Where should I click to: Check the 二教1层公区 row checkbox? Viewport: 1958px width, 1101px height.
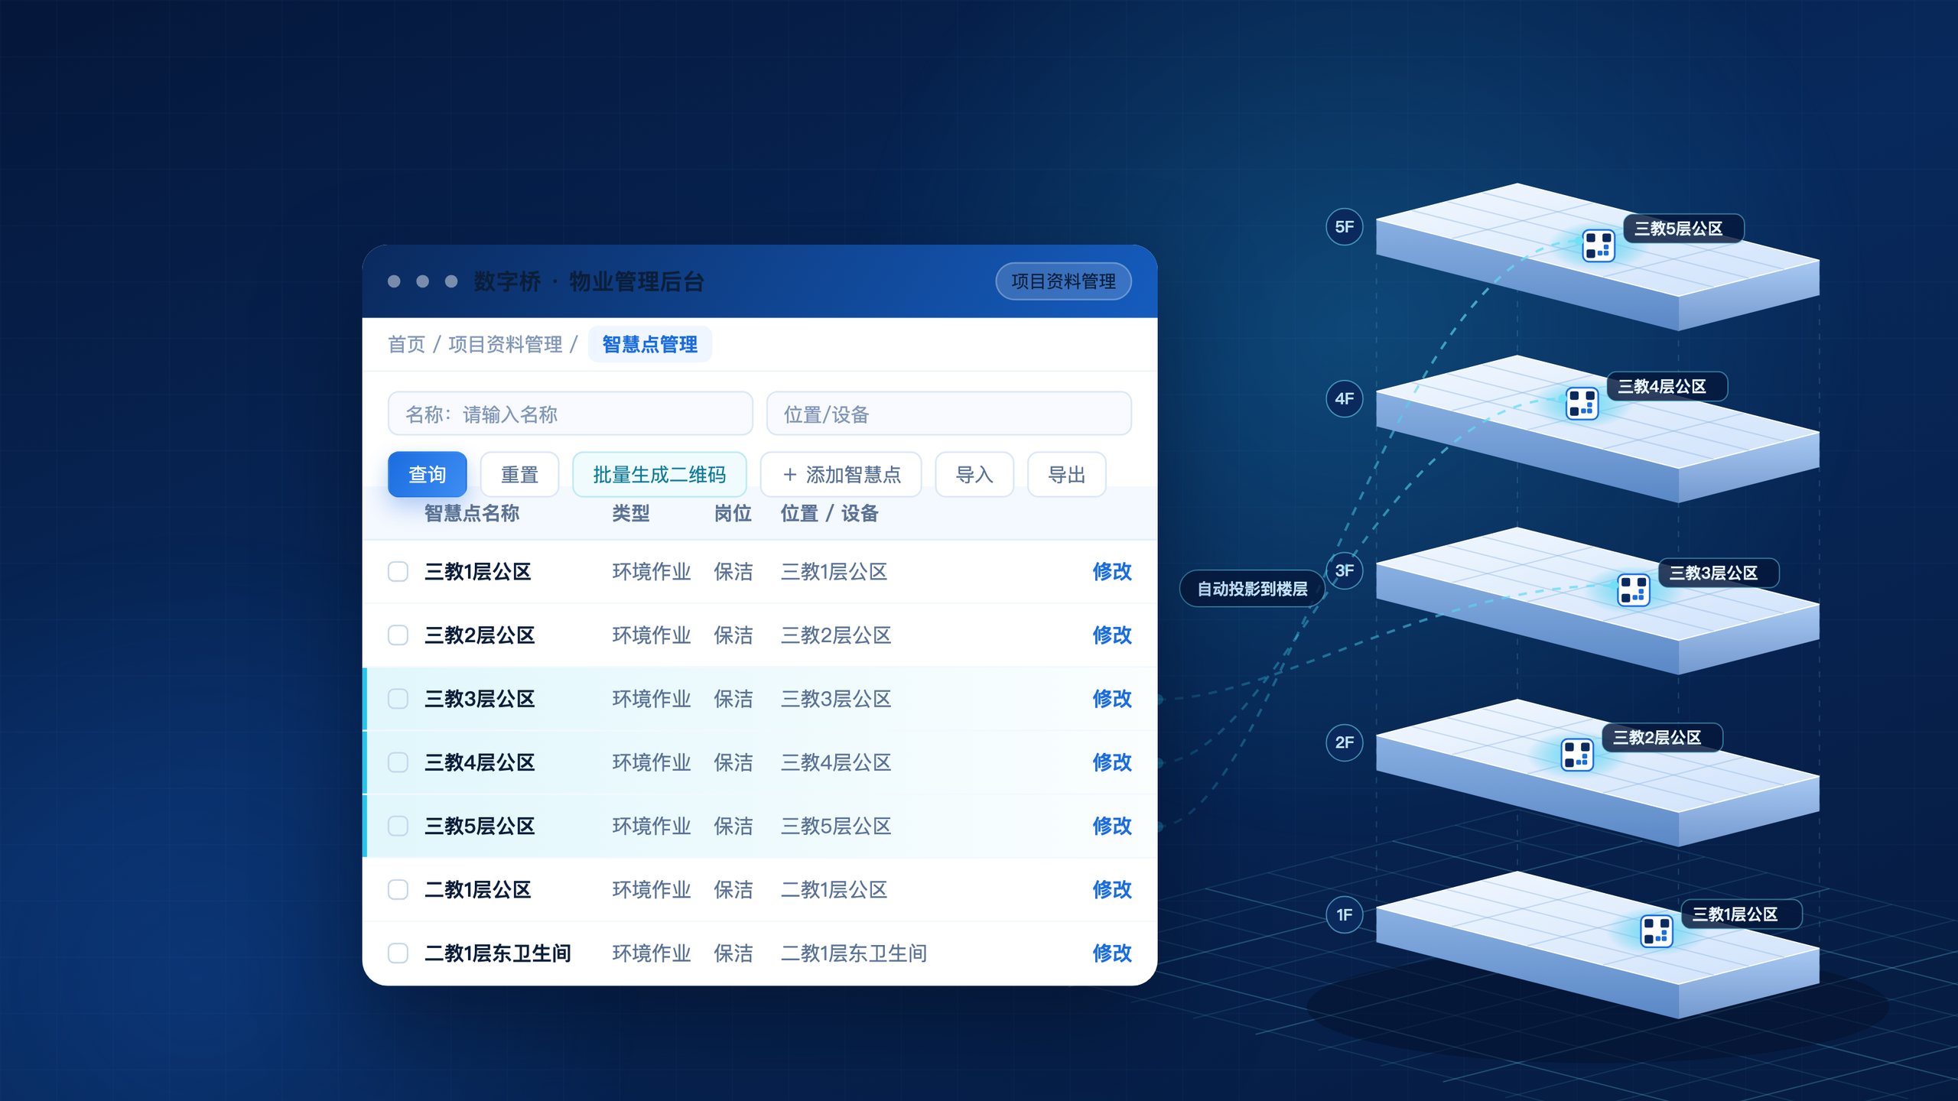click(x=398, y=889)
